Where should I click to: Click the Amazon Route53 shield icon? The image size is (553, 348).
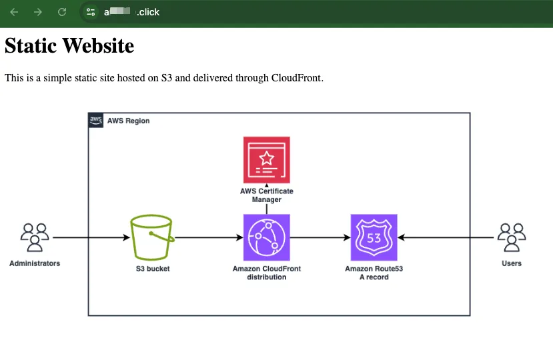point(374,237)
